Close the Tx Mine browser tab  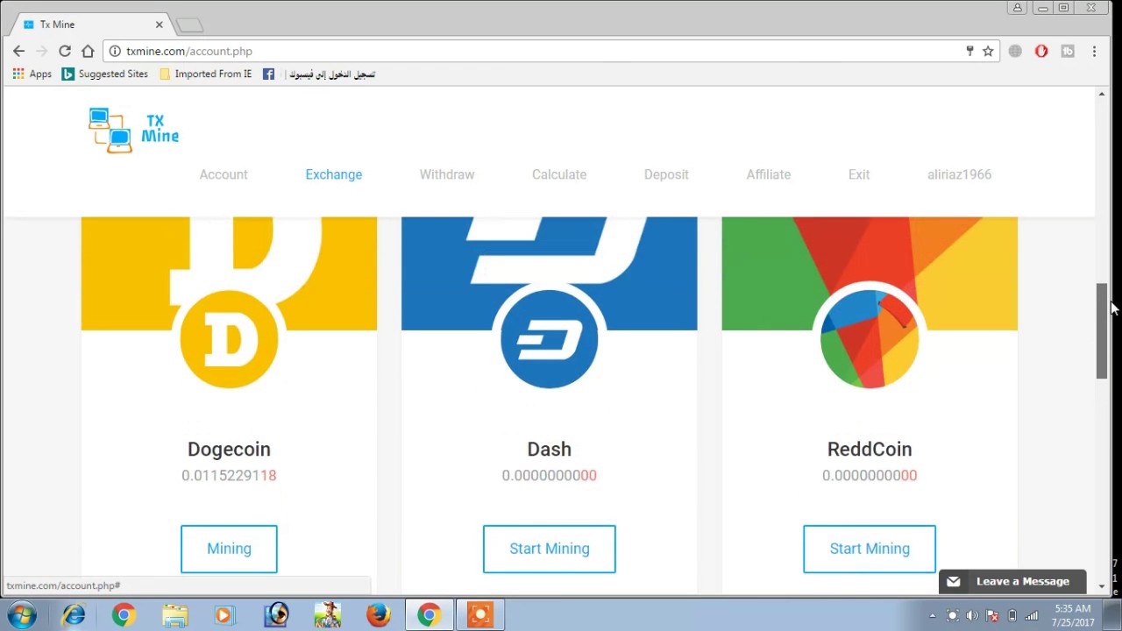(x=160, y=25)
